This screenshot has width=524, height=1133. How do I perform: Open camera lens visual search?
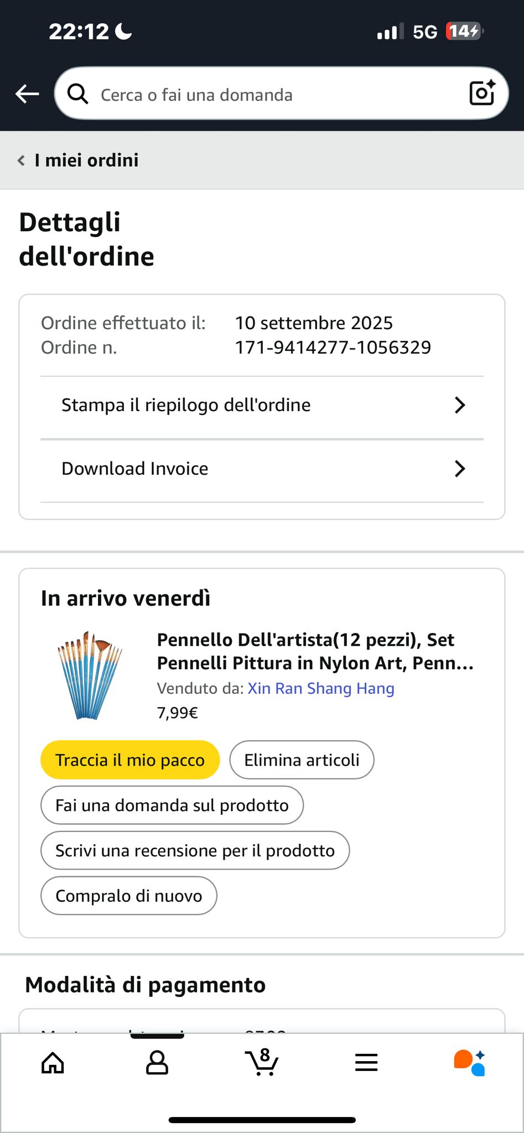481,93
